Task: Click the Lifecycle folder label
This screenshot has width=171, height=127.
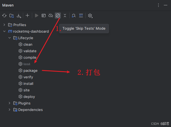Action: coord(26,38)
